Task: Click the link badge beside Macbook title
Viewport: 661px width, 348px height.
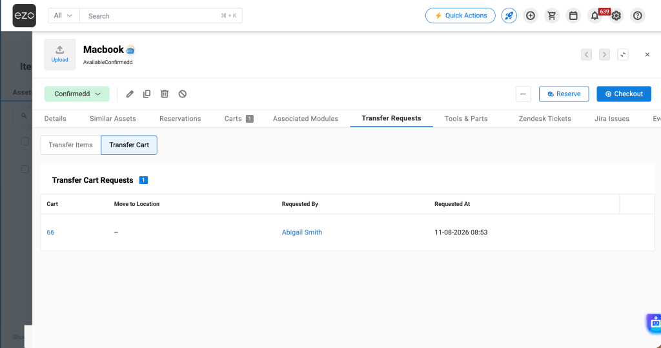Action: (x=130, y=50)
